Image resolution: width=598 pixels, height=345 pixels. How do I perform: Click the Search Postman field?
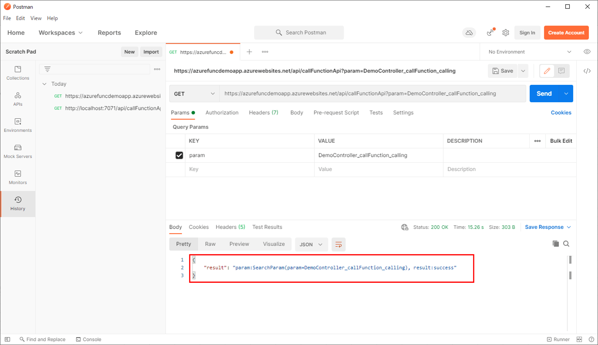click(299, 33)
